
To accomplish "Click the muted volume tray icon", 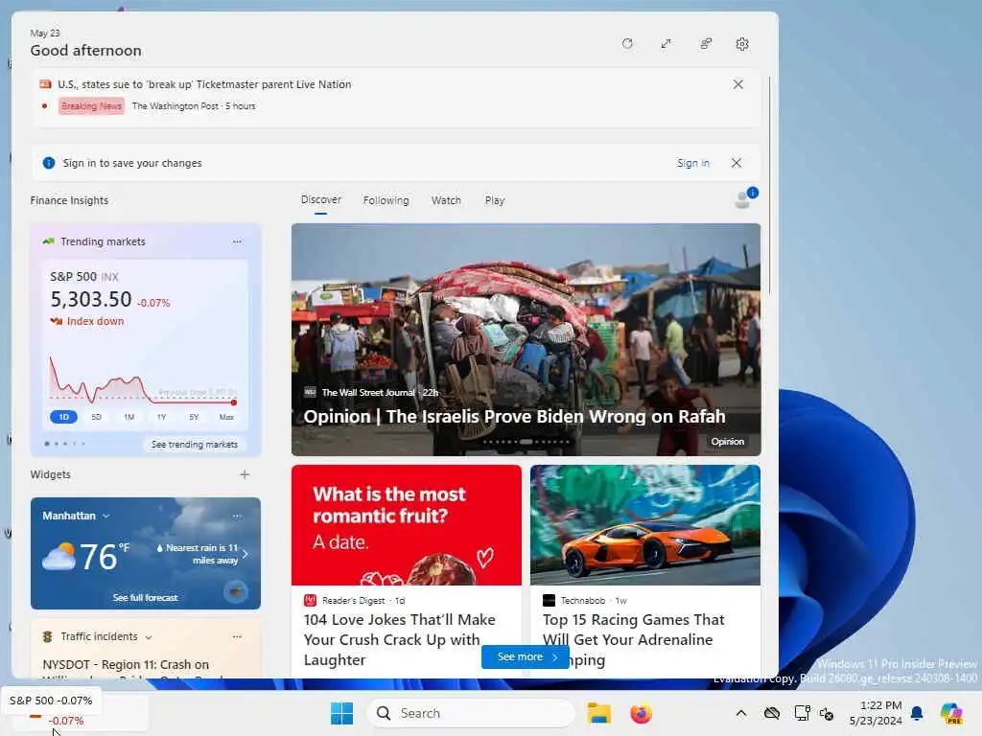I will tap(827, 713).
